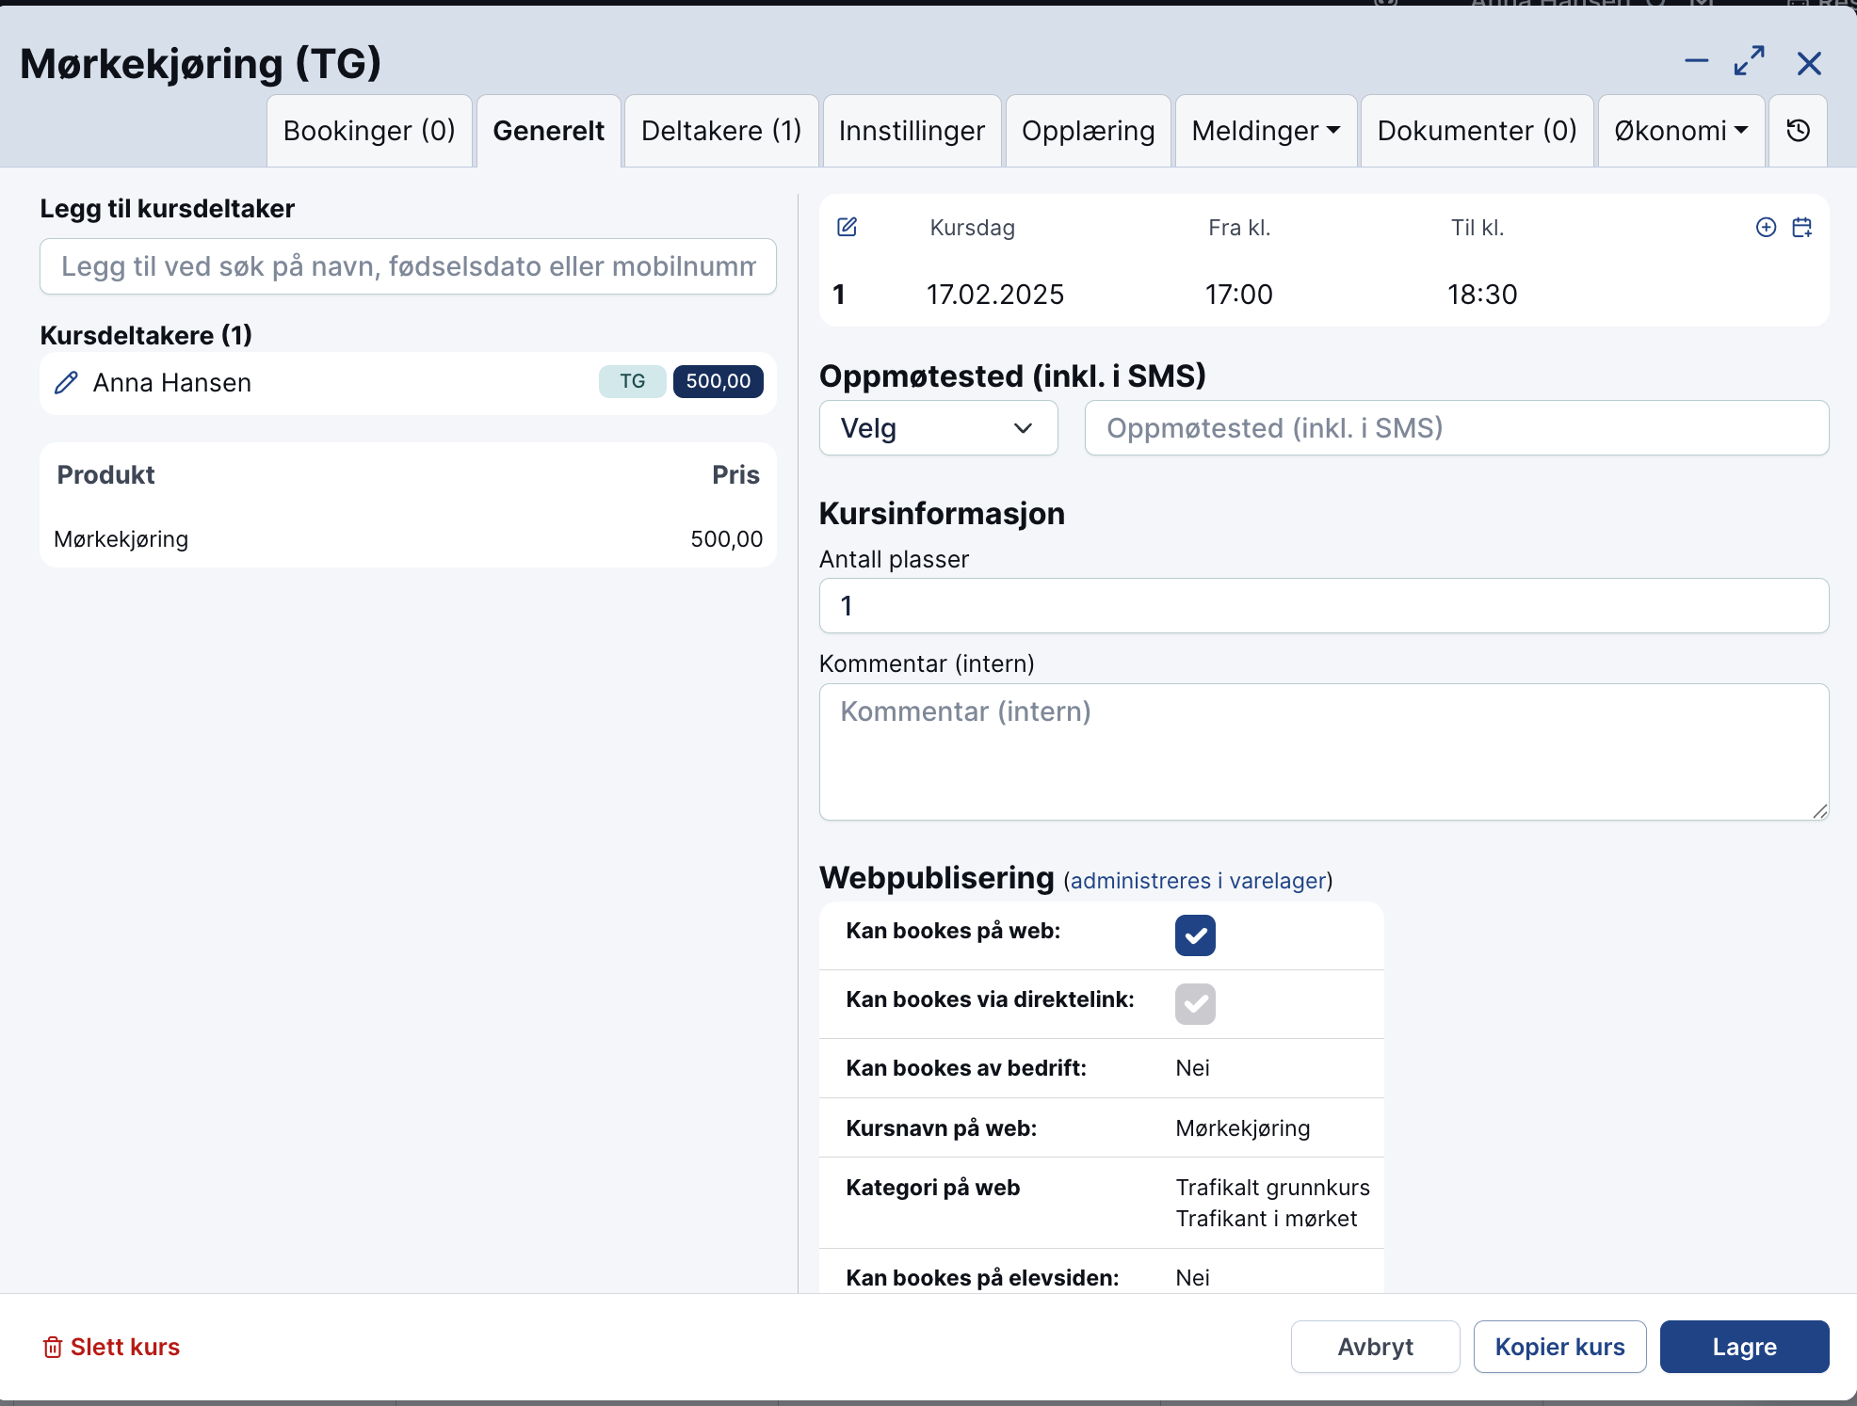Edit participant Anna Hansen pencil icon
The width and height of the screenshot is (1857, 1406).
coord(66,382)
